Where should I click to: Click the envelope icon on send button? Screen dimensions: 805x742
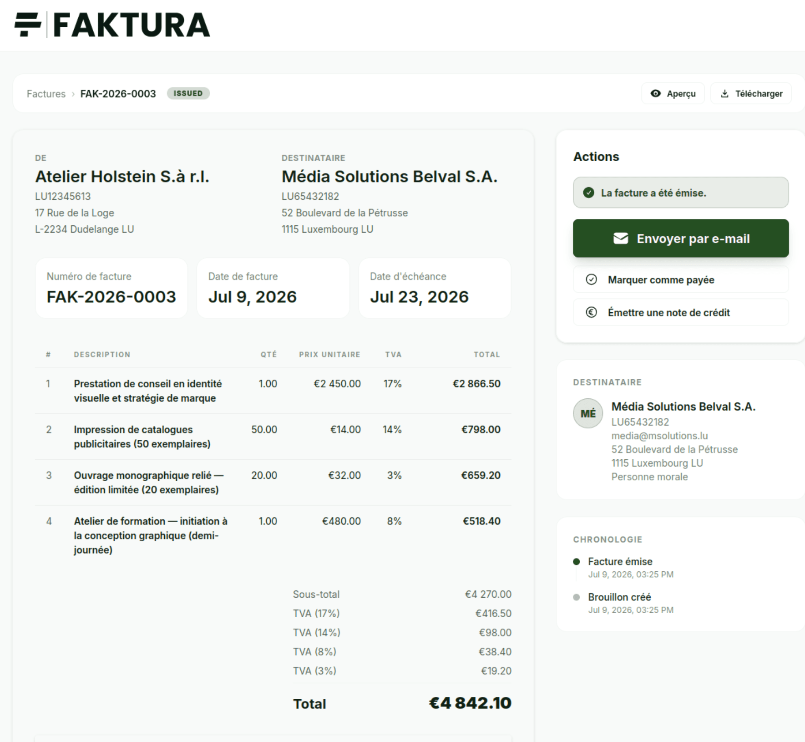pos(621,239)
